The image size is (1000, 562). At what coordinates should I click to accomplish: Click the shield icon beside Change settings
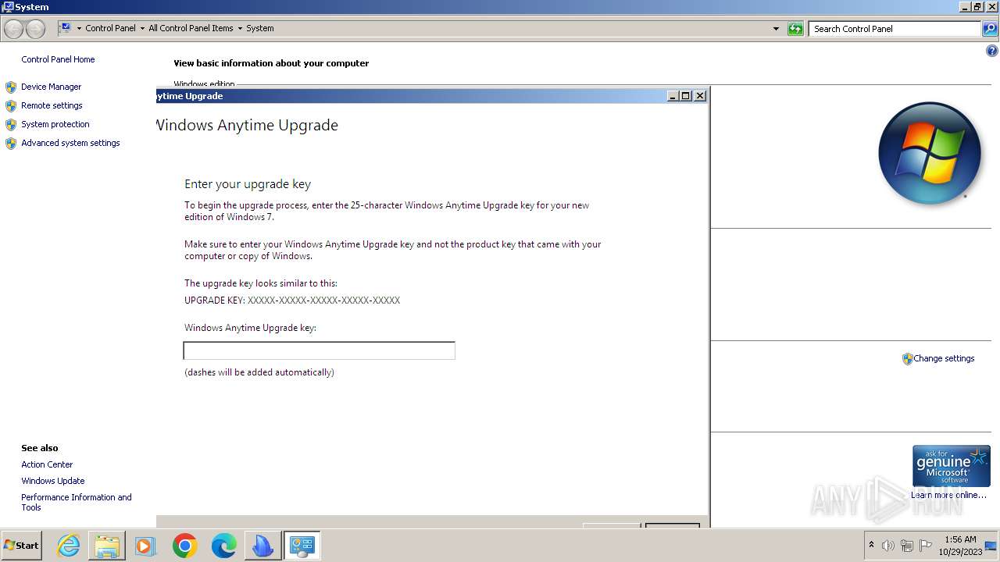907,359
